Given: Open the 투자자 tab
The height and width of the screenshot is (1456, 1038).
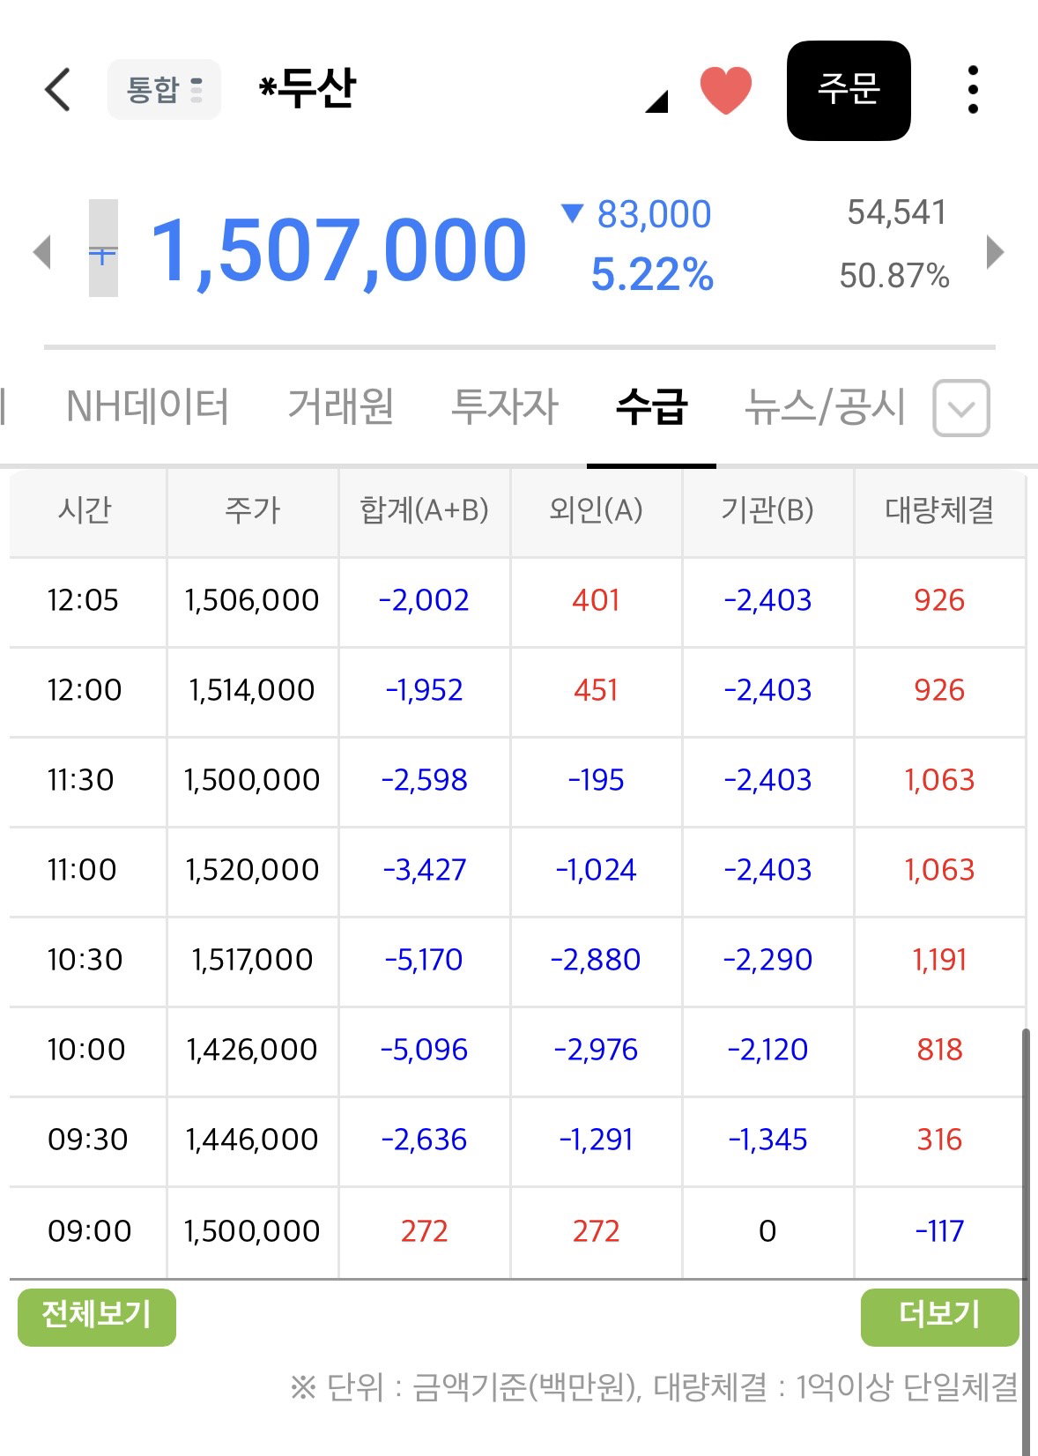Looking at the screenshot, I should tap(505, 407).
